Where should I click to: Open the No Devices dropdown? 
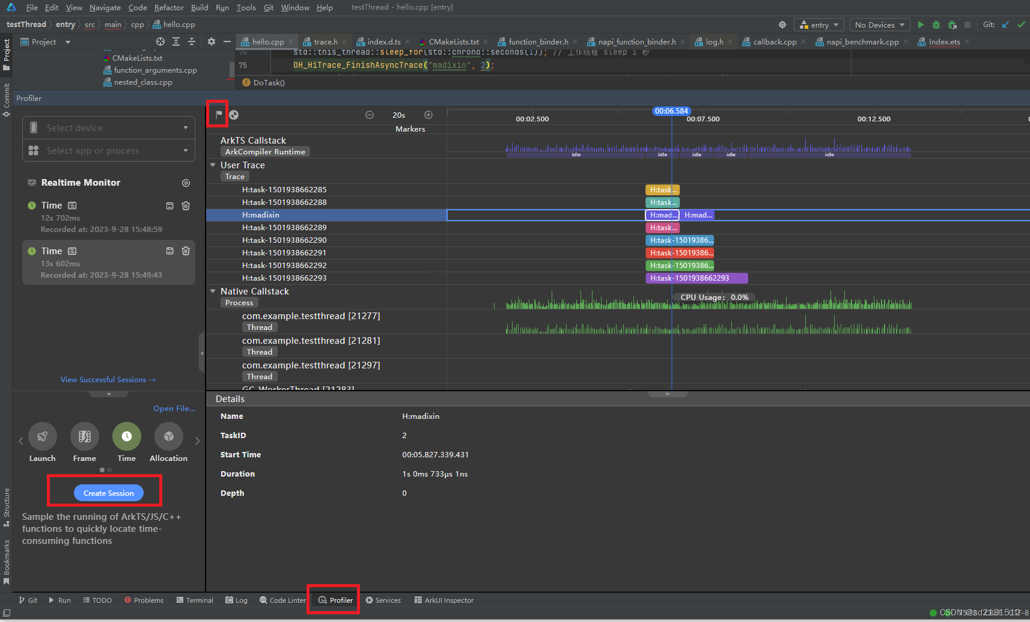click(879, 25)
